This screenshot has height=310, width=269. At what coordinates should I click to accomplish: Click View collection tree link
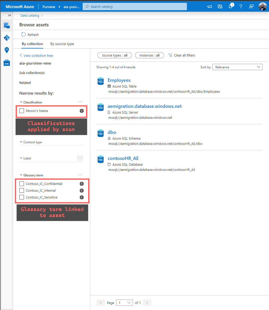[38, 55]
